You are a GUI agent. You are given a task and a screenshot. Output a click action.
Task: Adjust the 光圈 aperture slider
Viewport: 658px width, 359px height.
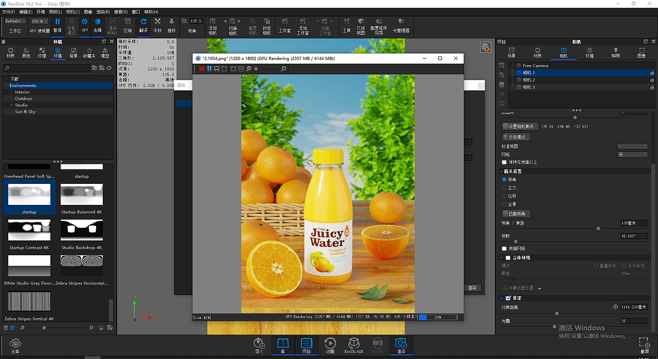(554, 326)
